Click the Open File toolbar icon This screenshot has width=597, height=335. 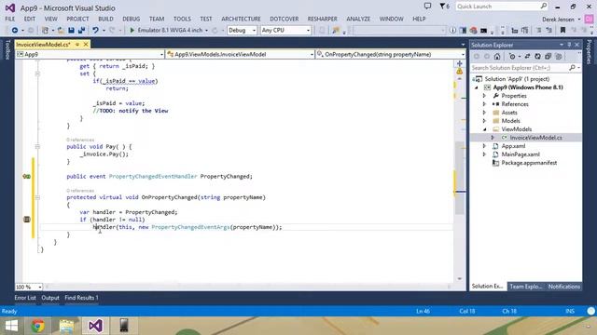(x=61, y=30)
